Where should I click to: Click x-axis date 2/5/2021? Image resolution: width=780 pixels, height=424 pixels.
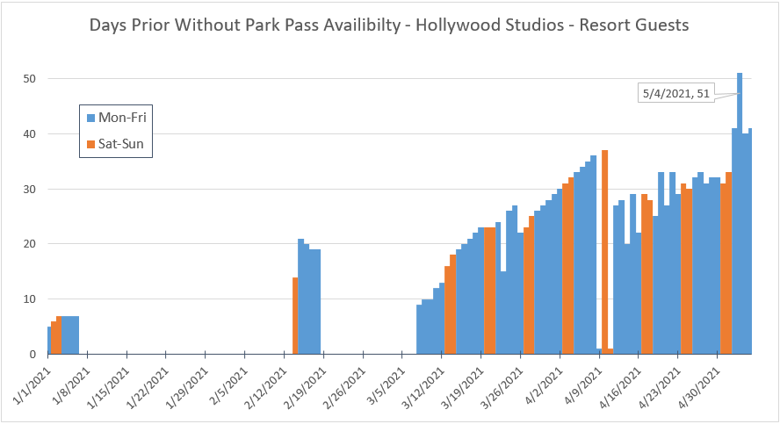pyautogui.click(x=229, y=385)
